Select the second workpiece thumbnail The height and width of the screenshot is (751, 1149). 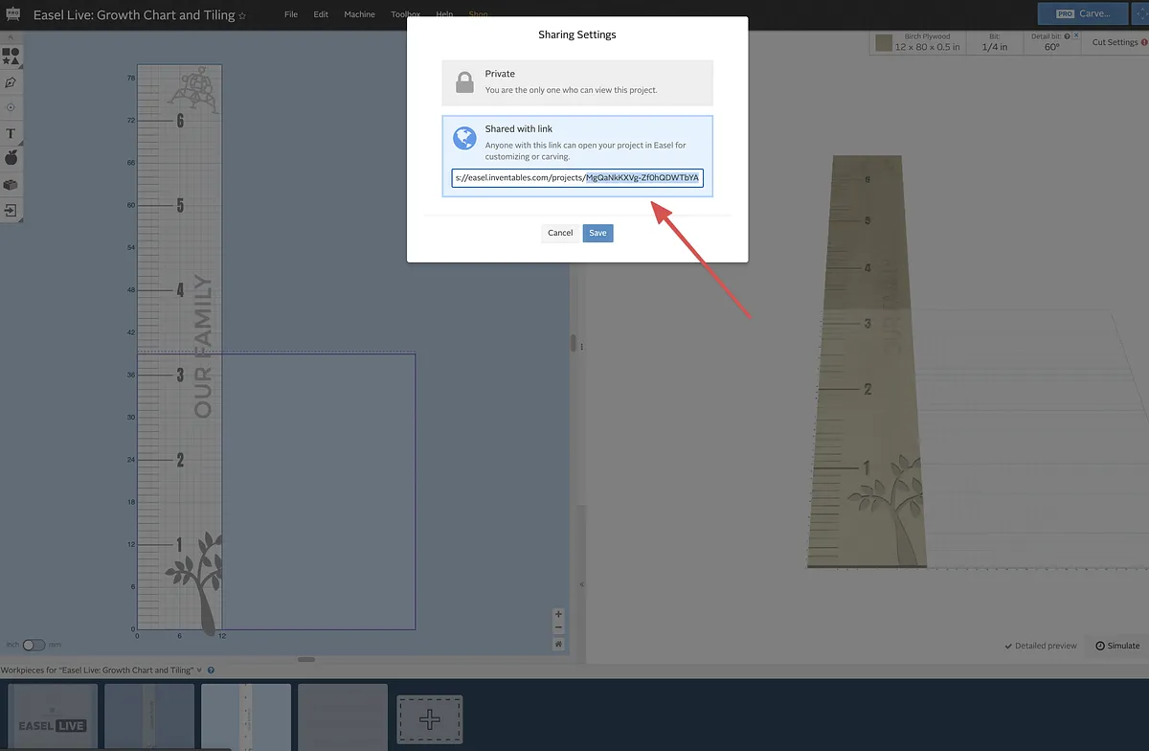(x=148, y=717)
